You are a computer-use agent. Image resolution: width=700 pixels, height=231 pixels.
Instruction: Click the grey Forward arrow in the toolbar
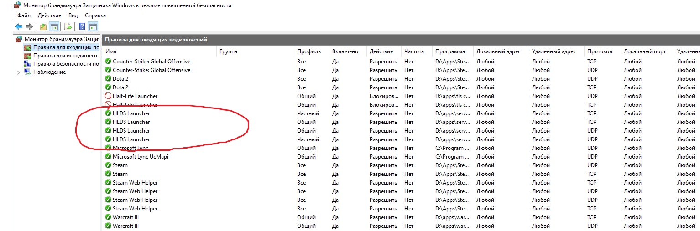coord(29,26)
